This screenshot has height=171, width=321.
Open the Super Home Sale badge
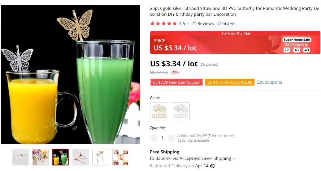(297, 40)
